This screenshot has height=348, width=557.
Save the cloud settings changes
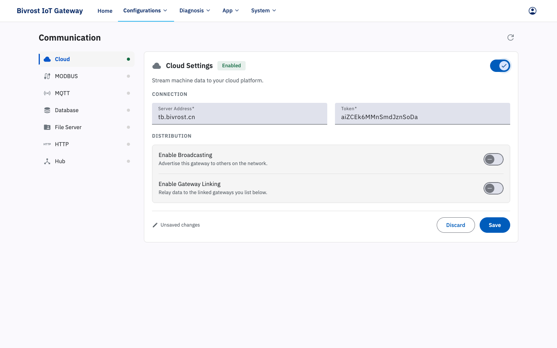495,225
